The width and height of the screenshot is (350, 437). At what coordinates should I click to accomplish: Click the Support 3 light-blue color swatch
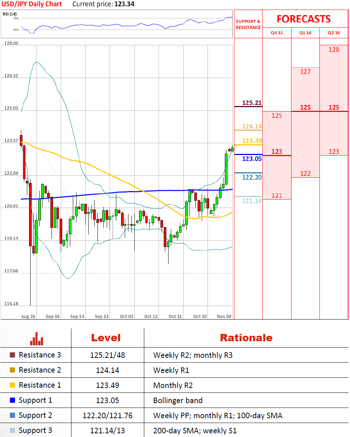click(x=12, y=430)
